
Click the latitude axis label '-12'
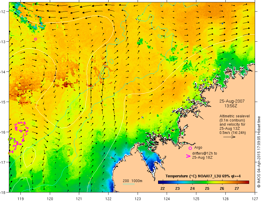[3, 12]
